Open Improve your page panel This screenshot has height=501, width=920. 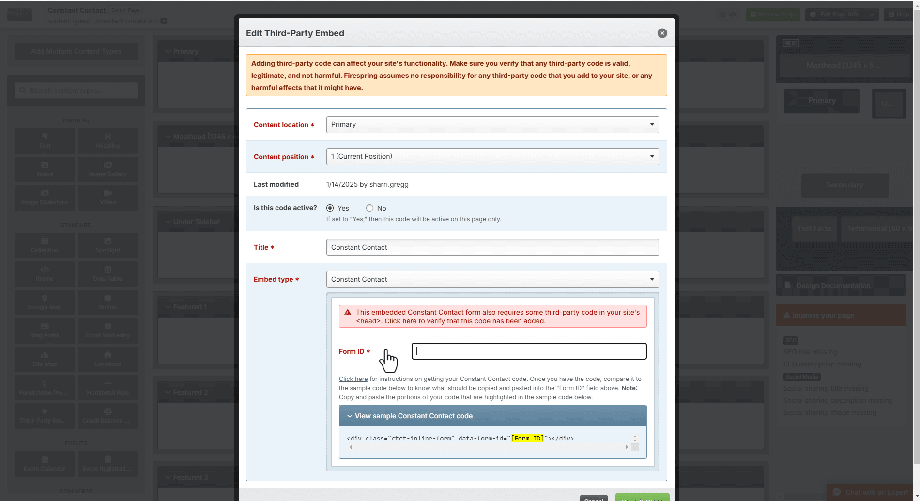pos(841,315)
